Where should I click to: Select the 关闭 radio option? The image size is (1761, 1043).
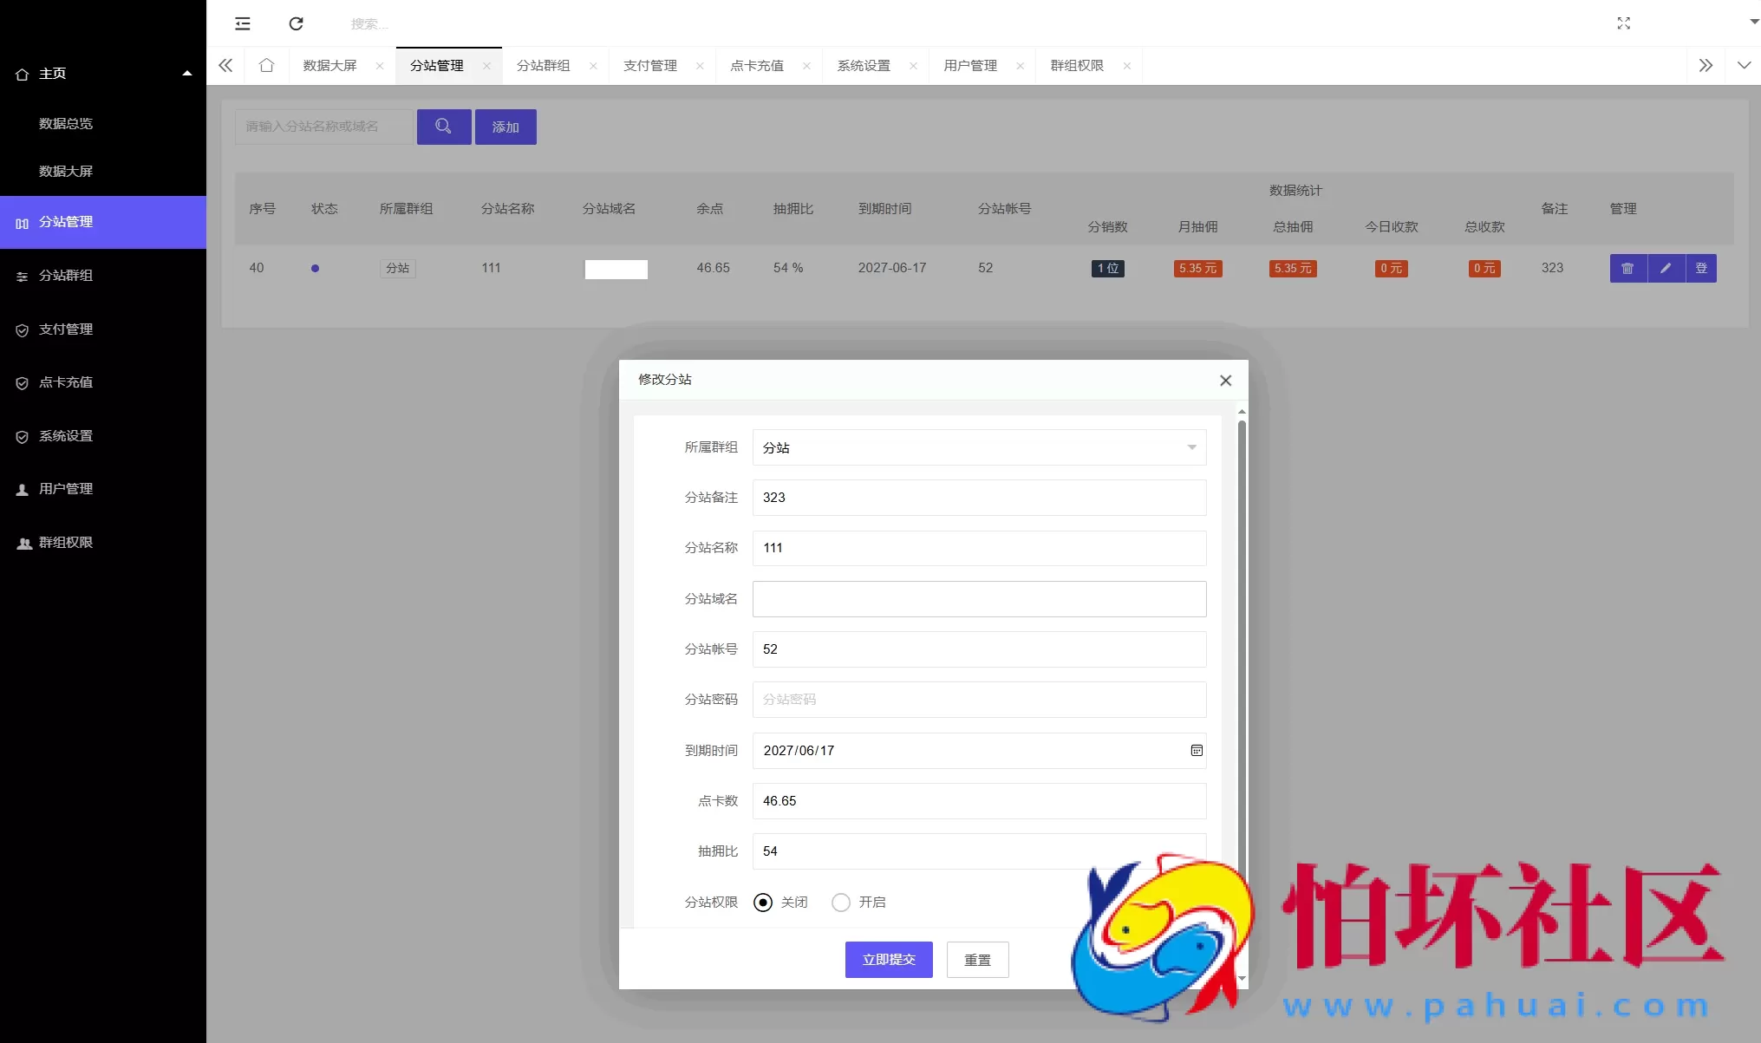tap(762, 902)
